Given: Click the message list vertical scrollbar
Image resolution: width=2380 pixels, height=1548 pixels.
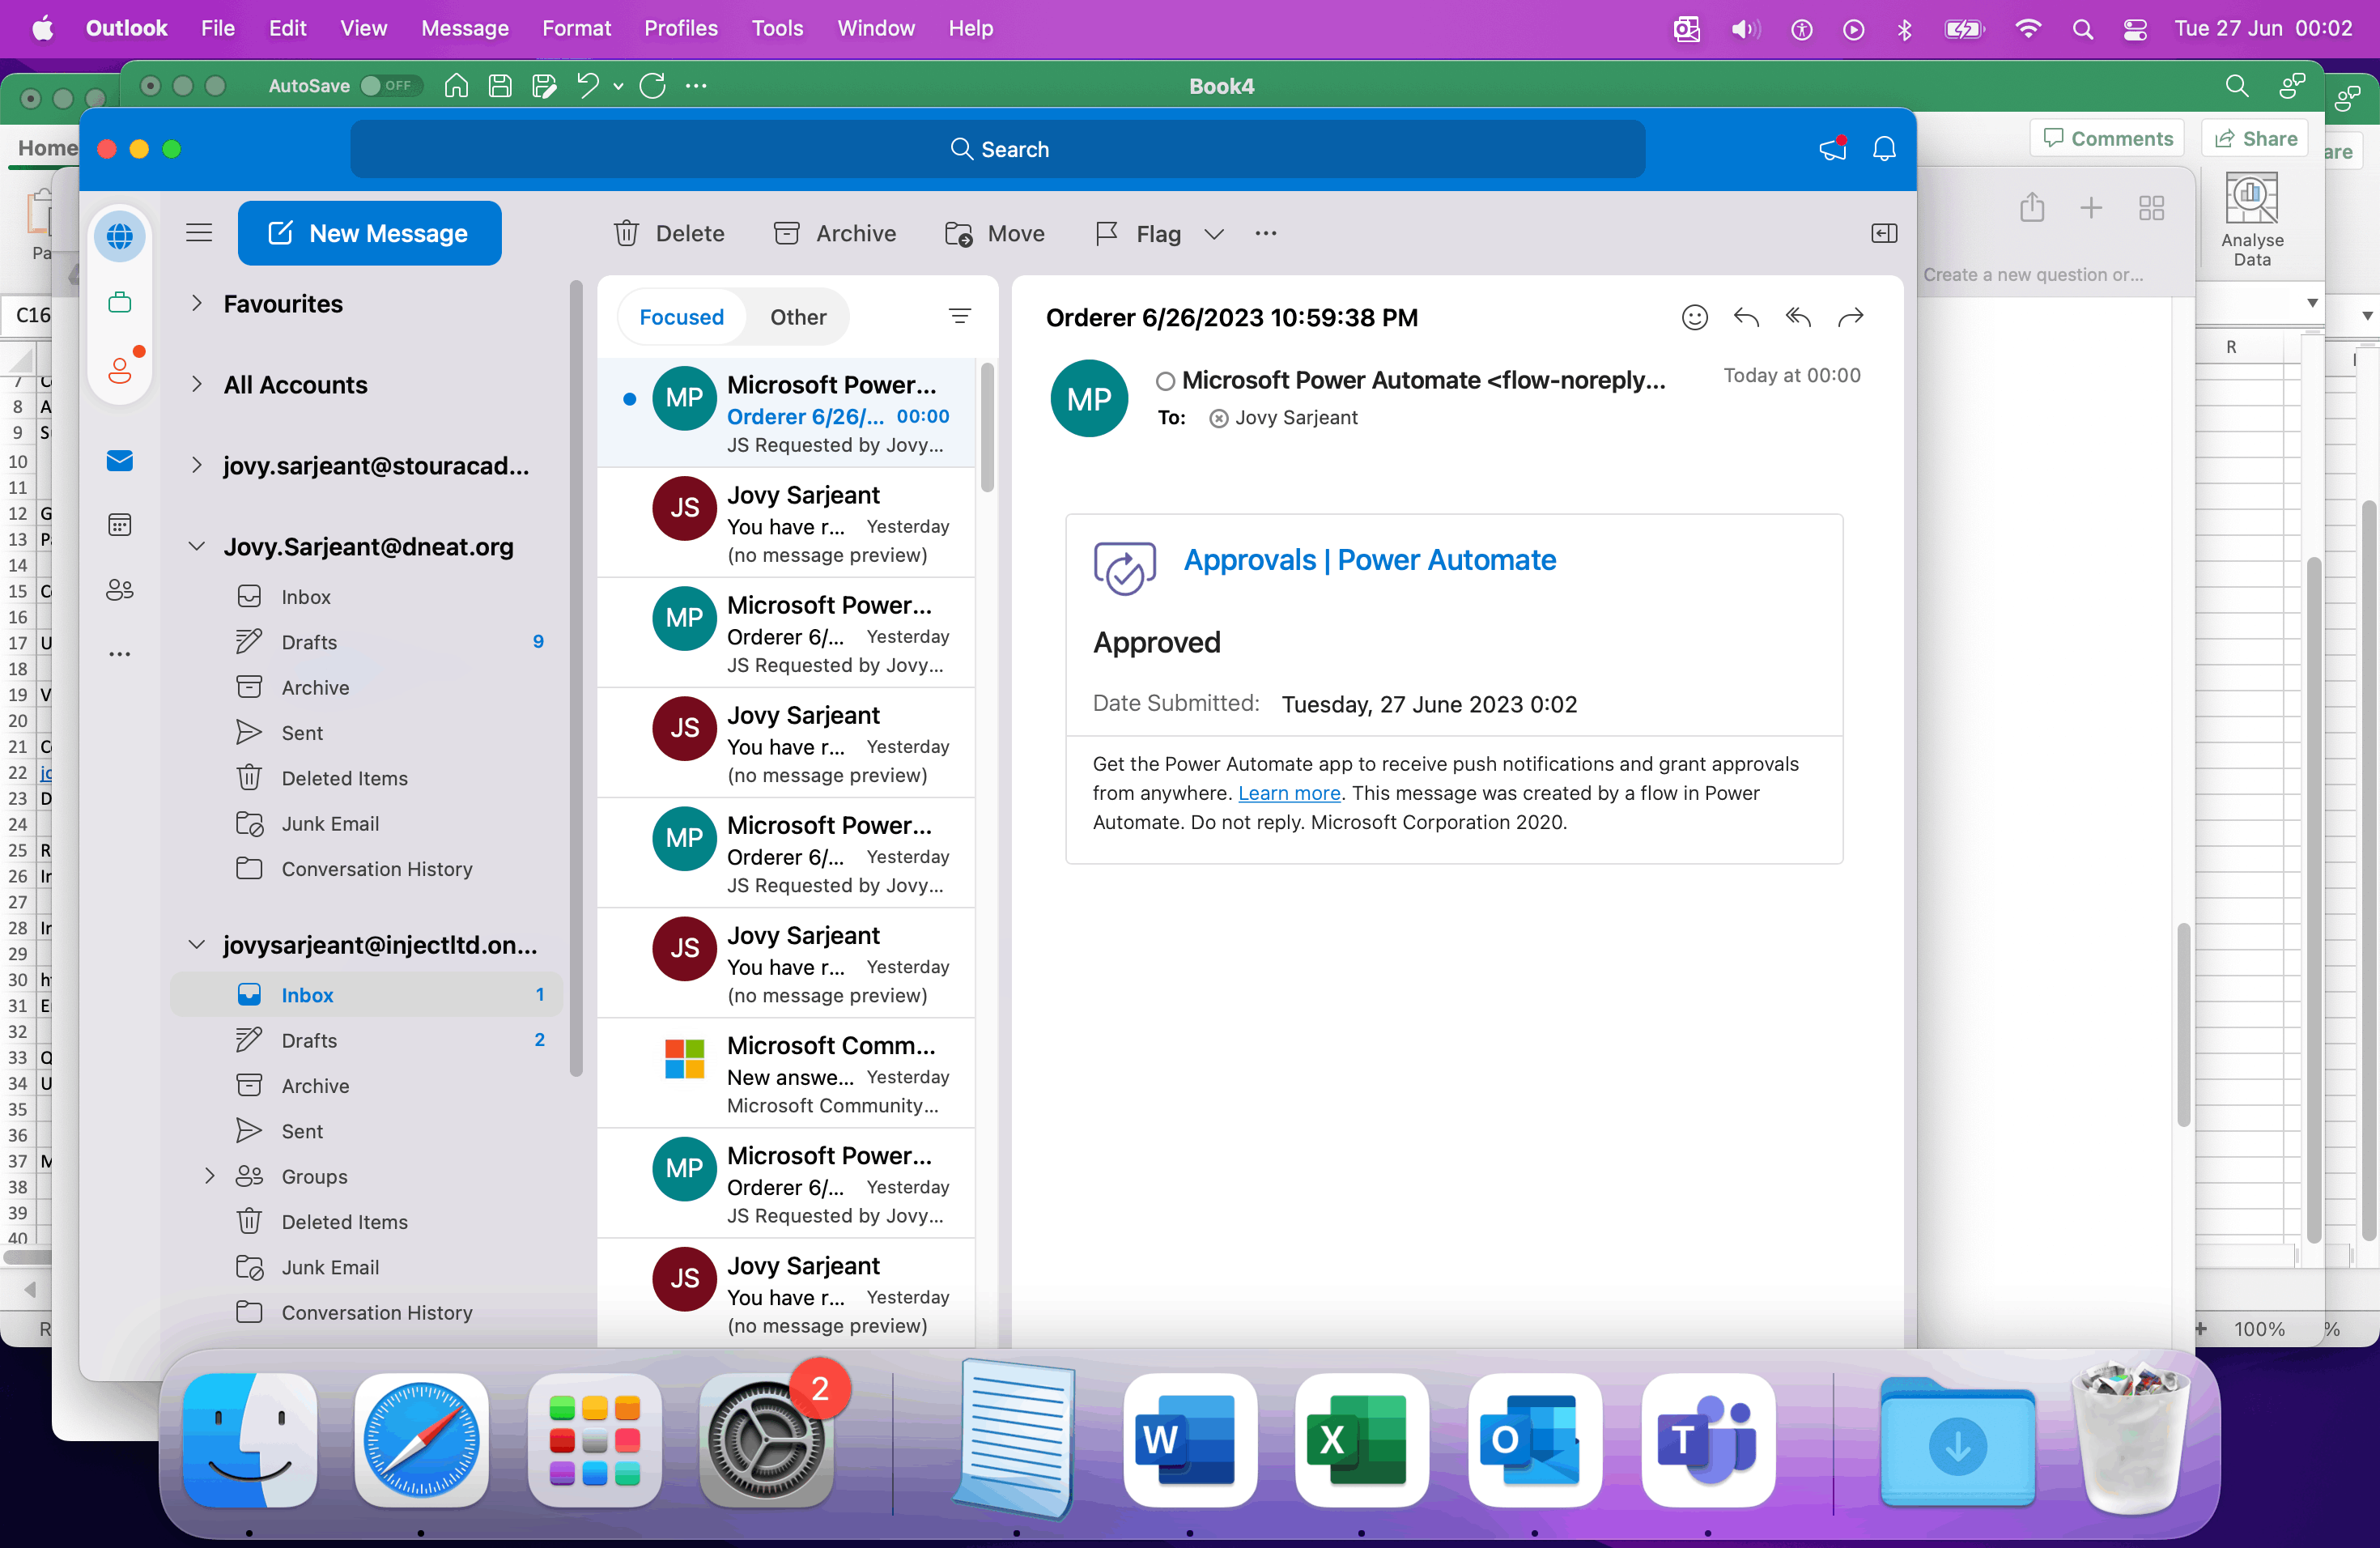Looking at the screenshot, I should [987, 430].
